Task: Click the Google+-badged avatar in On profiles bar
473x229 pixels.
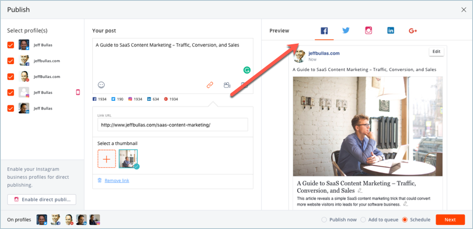Action: tap(69, 220)
